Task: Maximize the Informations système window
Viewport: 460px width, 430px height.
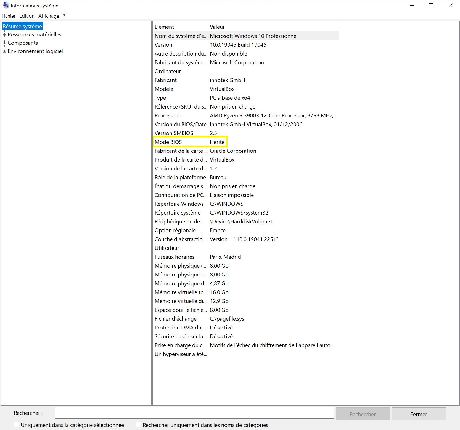Action: point(431,6)
